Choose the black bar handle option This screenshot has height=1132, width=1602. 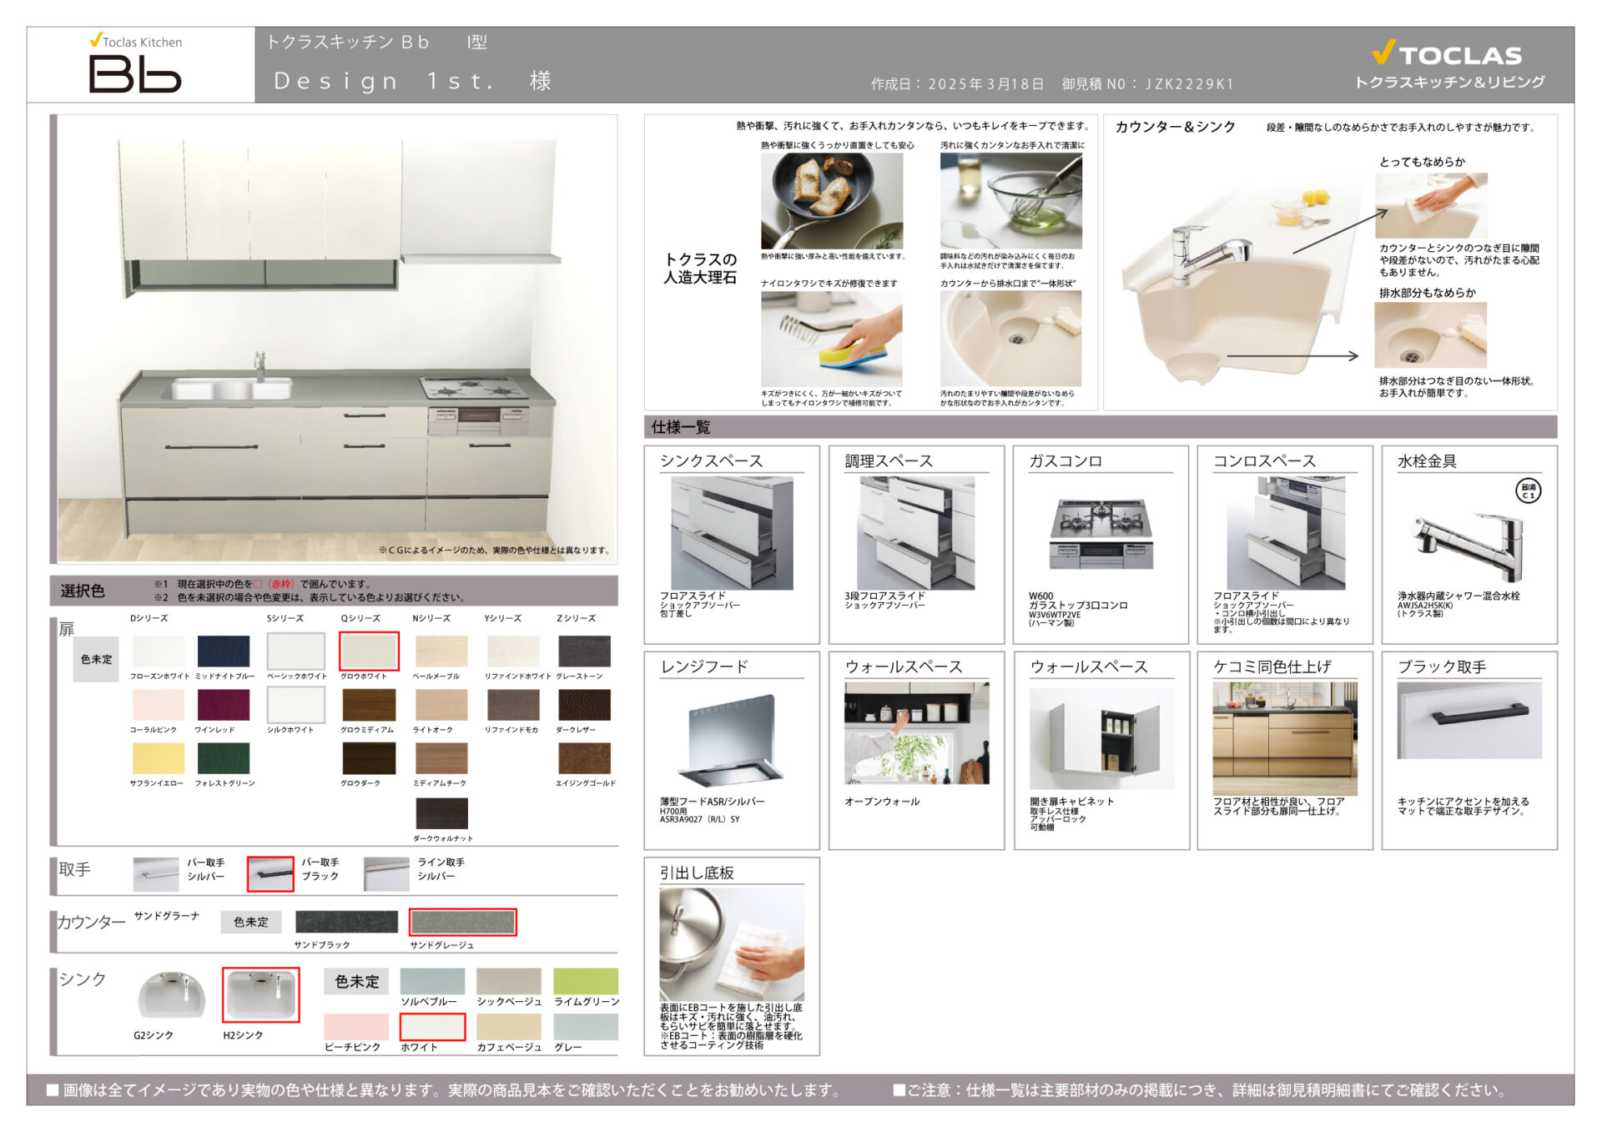[x=270, y=873]
